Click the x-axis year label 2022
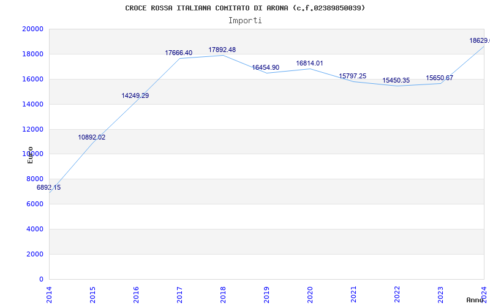490x306 pixels. pos(396,295)
